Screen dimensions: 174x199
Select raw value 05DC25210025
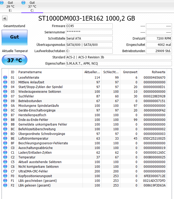tap(154, 139)
